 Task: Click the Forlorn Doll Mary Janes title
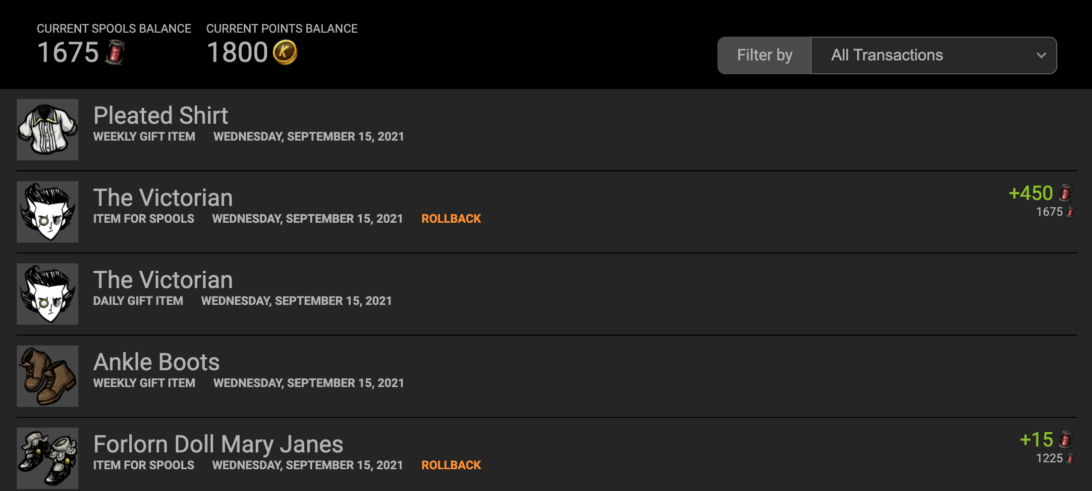[x=218, y=444]
